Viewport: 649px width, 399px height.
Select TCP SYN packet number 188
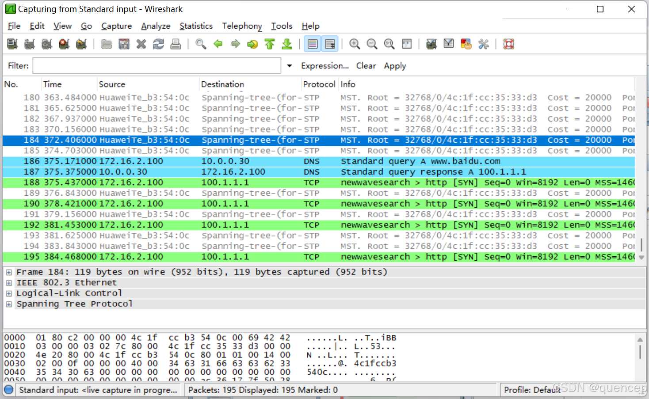tap(319, 182)
